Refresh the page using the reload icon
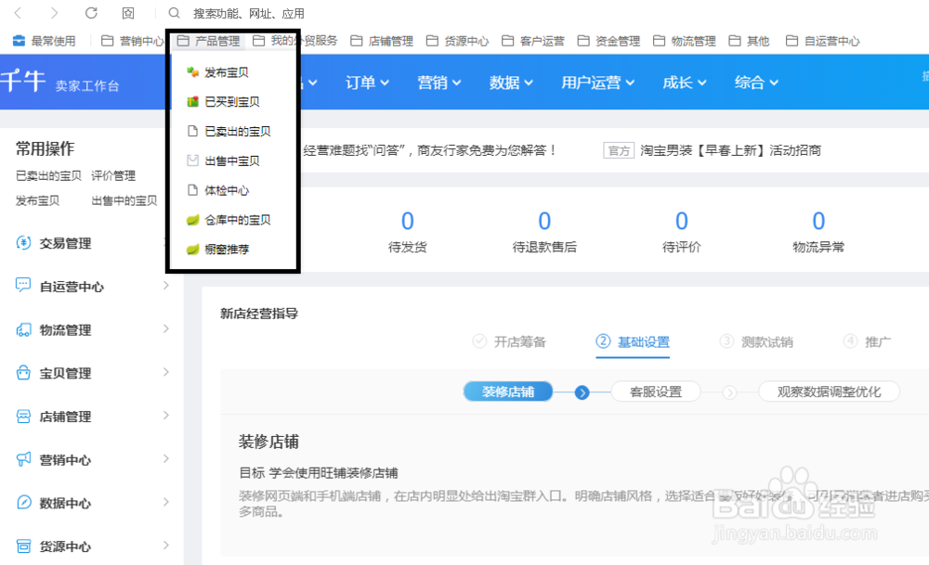 tap(89, 14)
